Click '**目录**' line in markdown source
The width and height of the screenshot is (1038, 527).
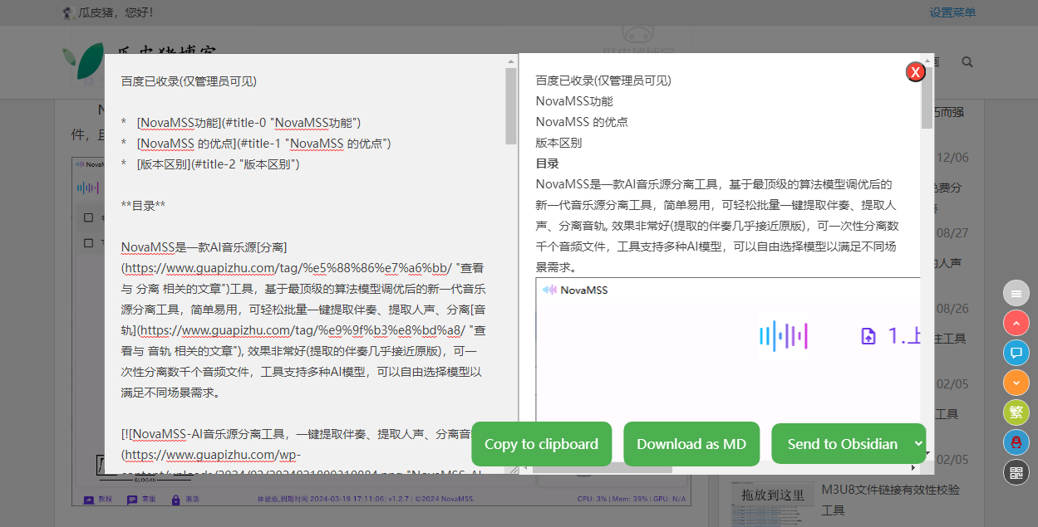tap(143, 206)
